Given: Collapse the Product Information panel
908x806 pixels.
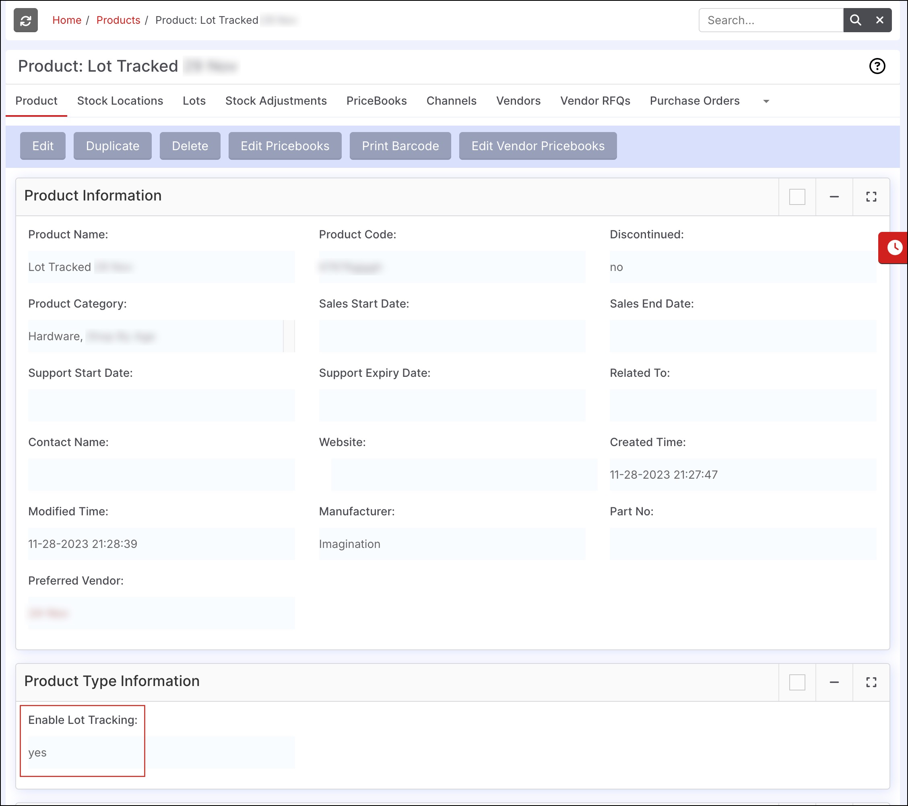Looking at the screenshot, I should click(x=834, y=197).
